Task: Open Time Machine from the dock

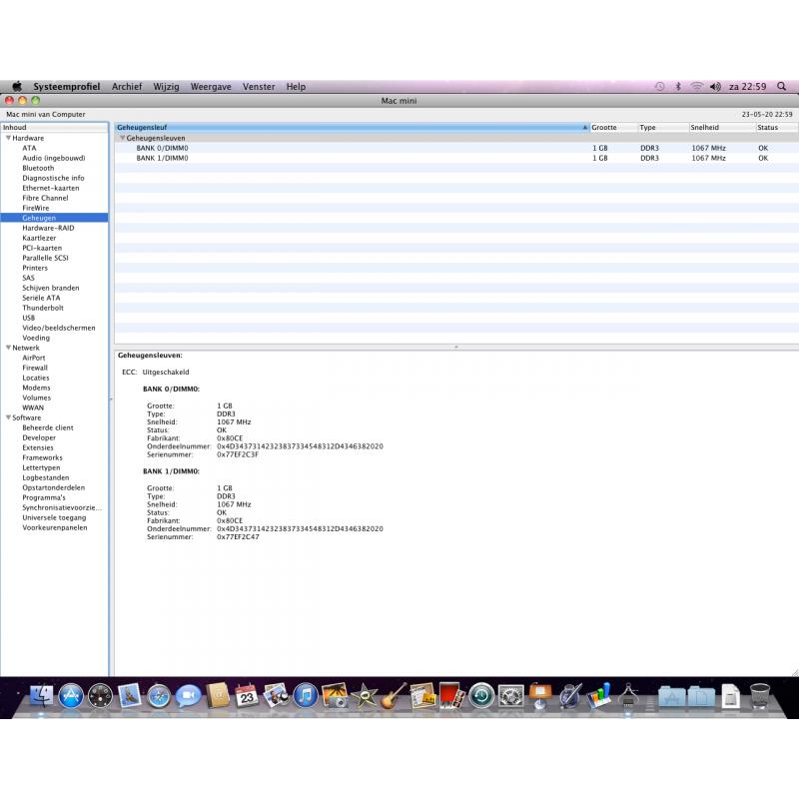Action: [x=481, y=696]
